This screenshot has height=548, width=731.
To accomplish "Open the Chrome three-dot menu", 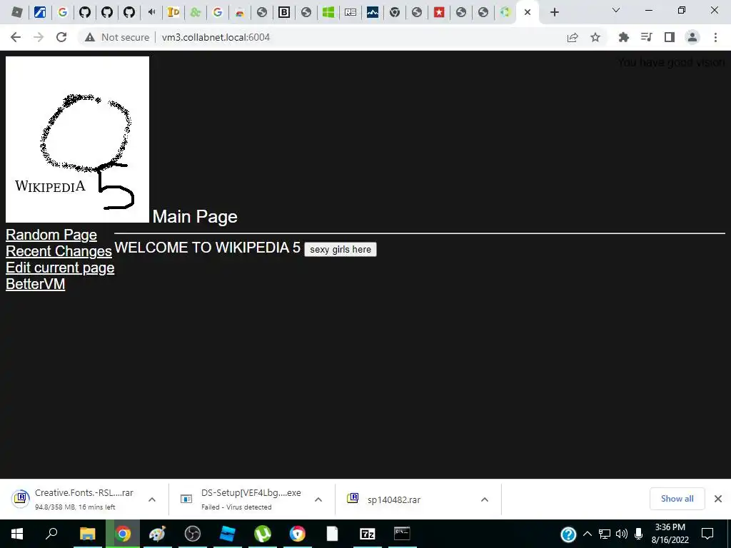I will point(715,37).
